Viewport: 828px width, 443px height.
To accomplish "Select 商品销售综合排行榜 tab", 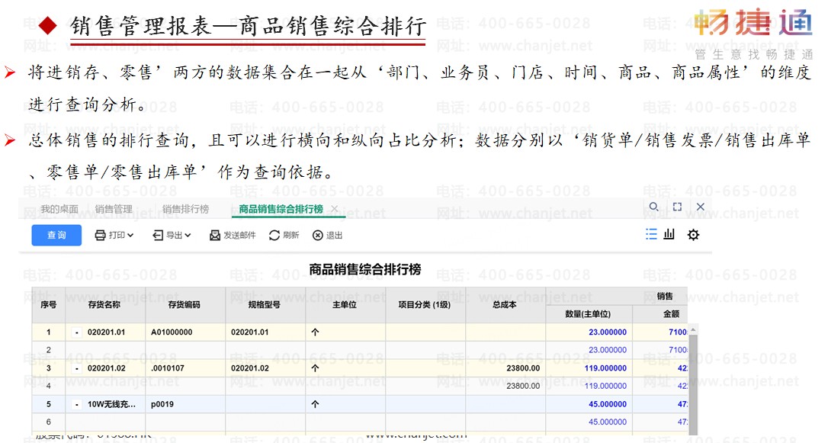I will [x=281, y=209].
